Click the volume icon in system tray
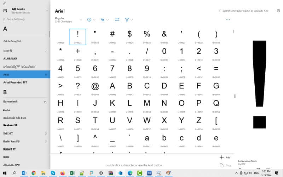 coord(250,173)
